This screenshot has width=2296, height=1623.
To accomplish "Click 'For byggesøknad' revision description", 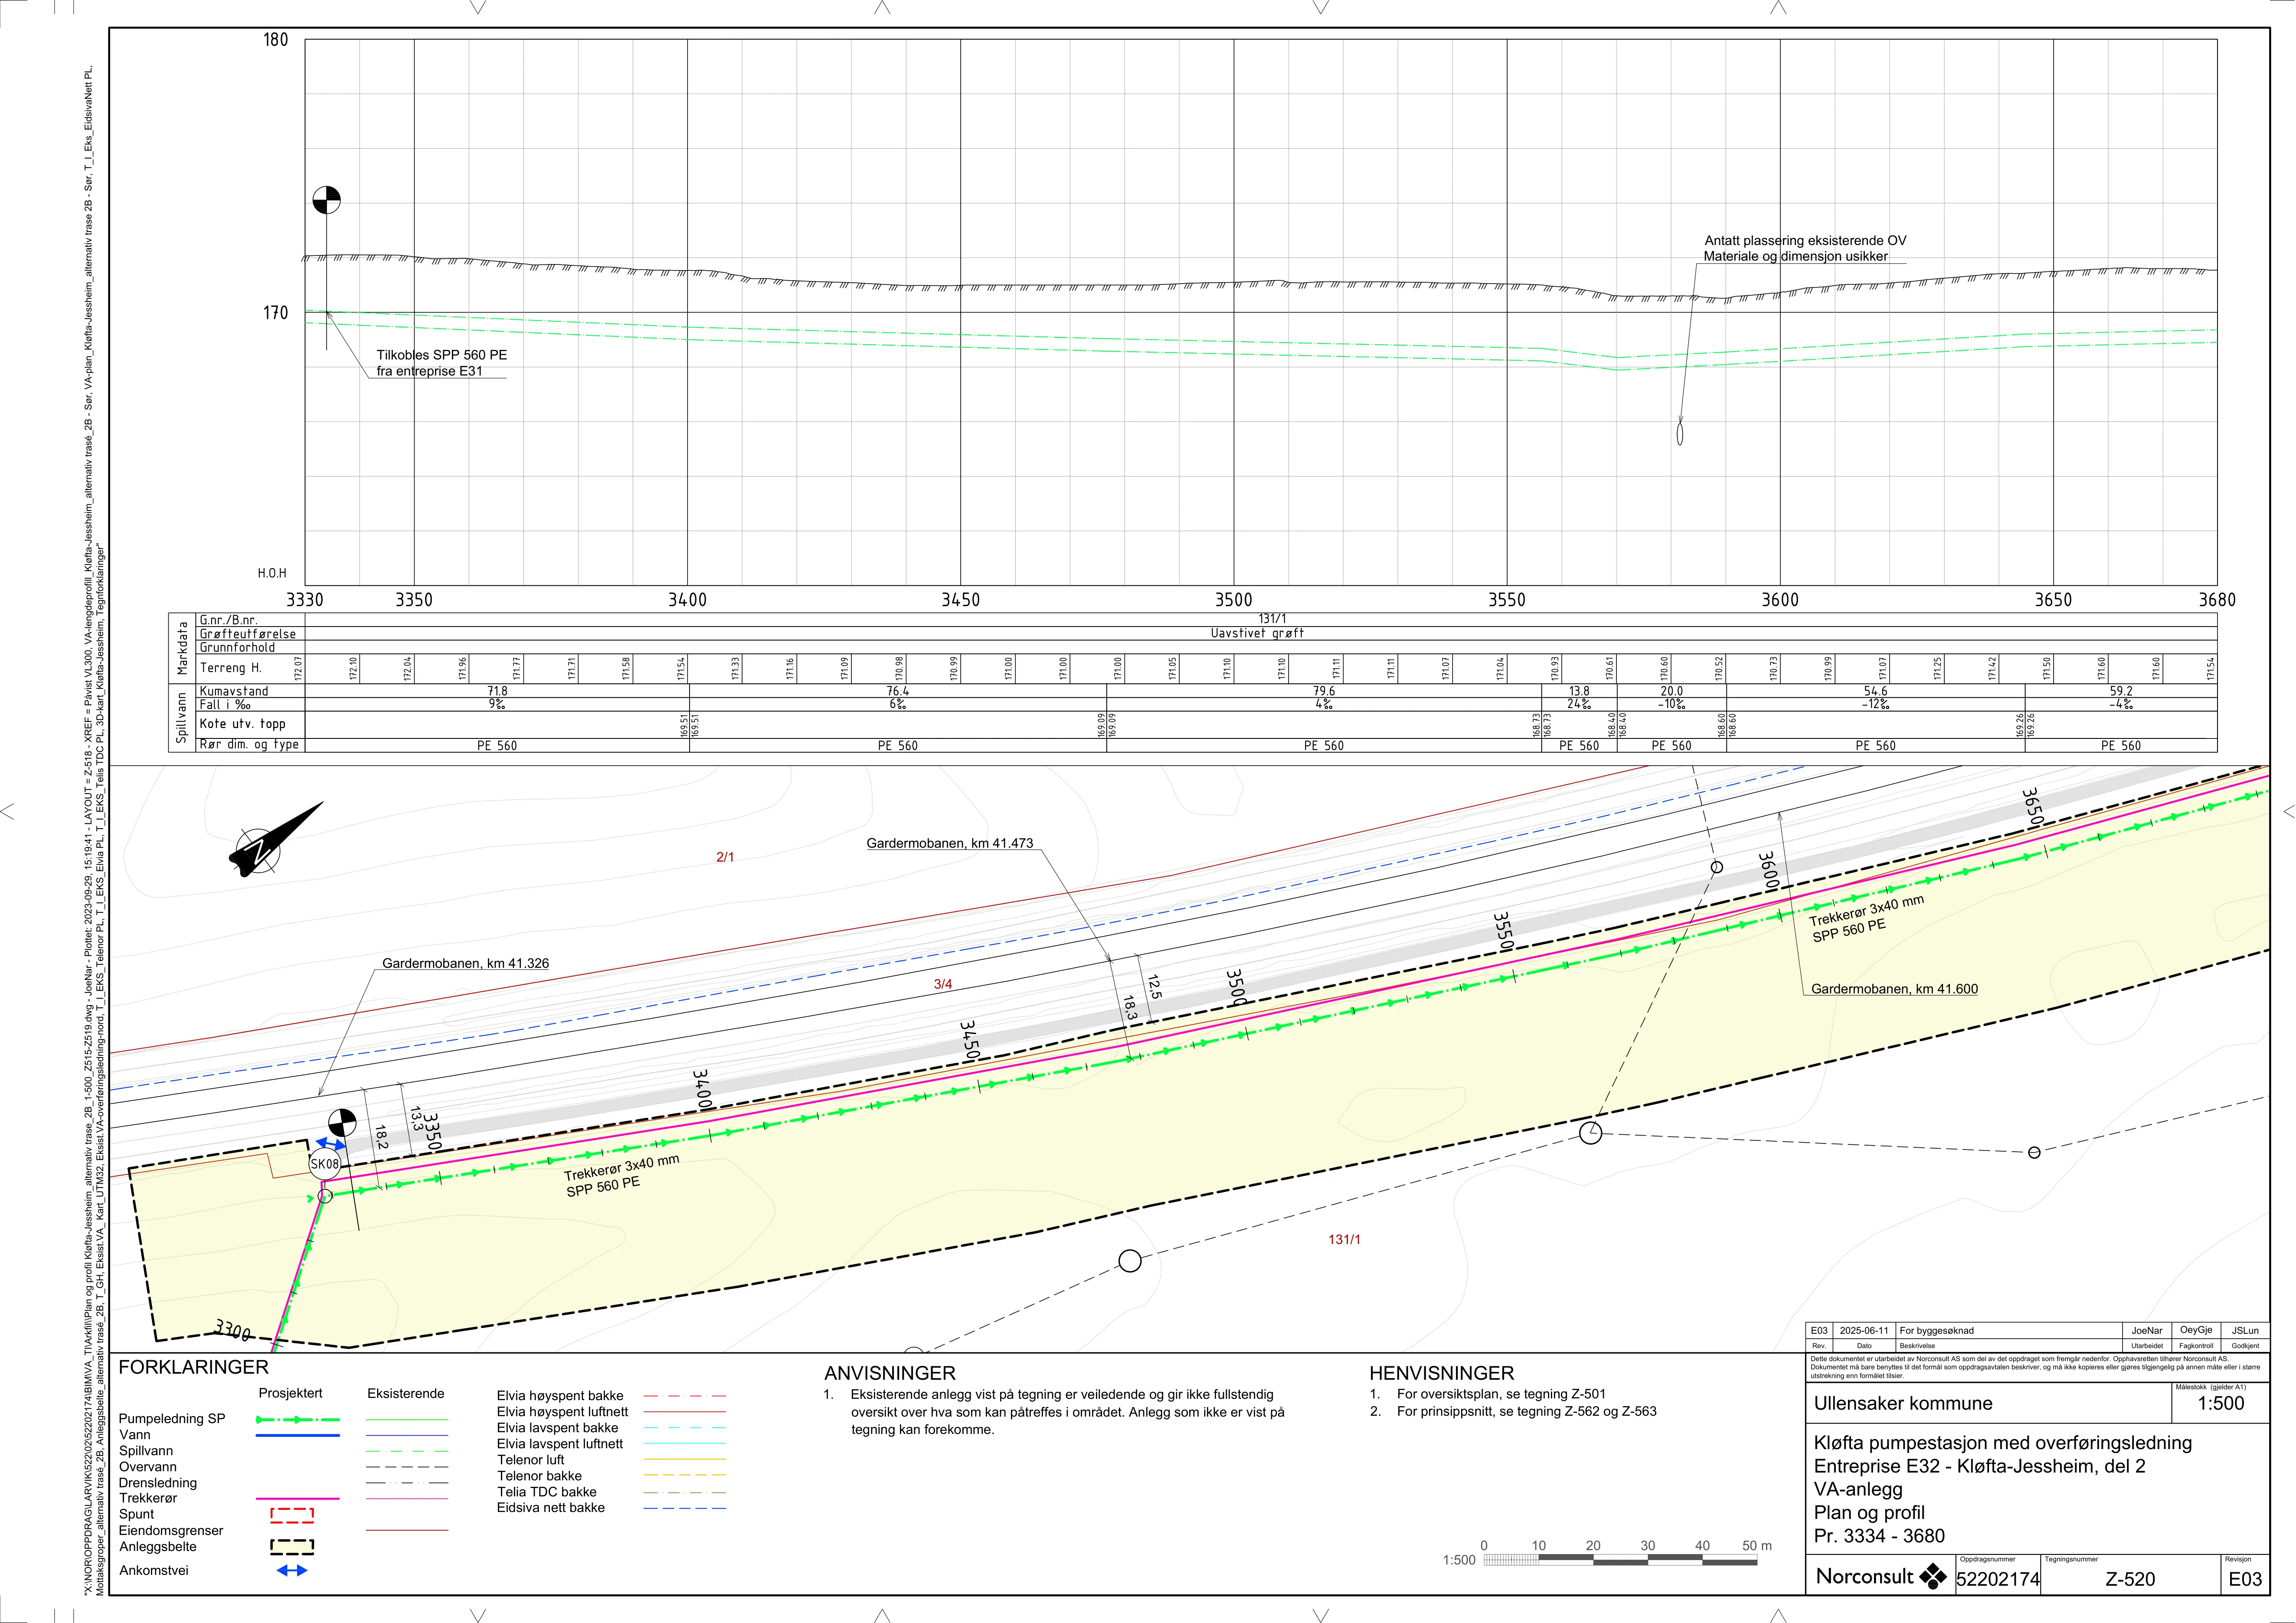I will [1937, 1331].
